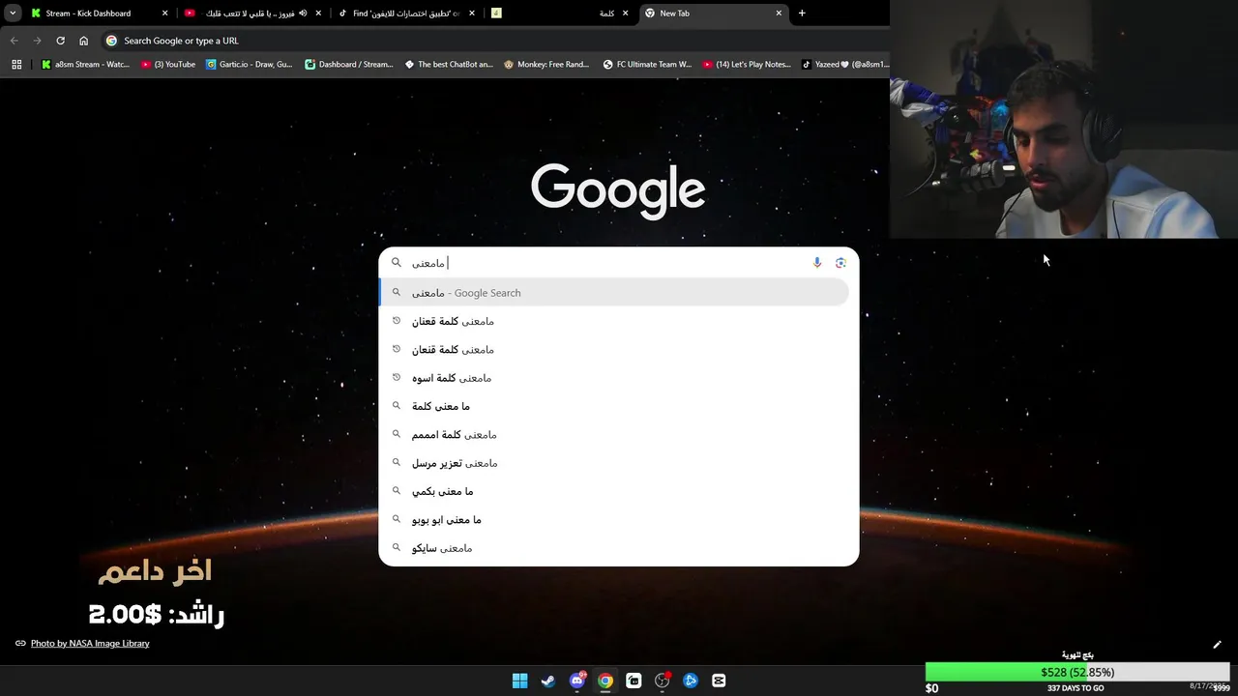The height and width of the screenshot is (696, 1238).
Task: Open Monkey: Free Rand... bookmark
Action: pos(546,65)
